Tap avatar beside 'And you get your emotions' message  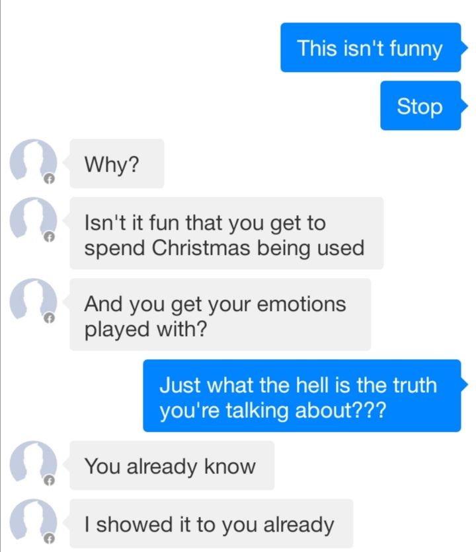33,302
